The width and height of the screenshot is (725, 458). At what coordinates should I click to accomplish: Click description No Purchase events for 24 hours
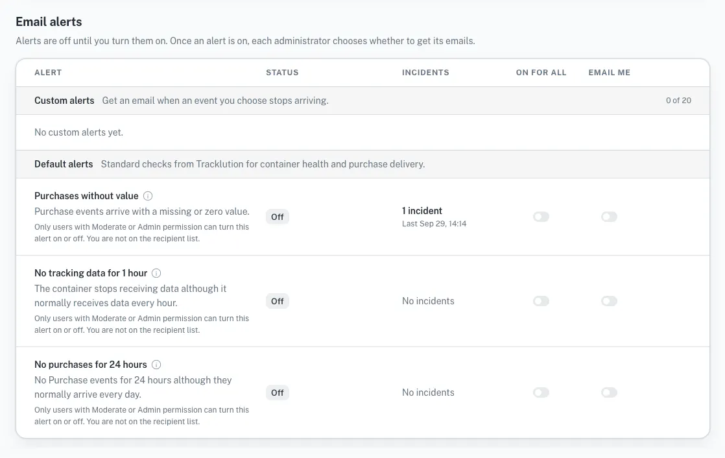133,388
